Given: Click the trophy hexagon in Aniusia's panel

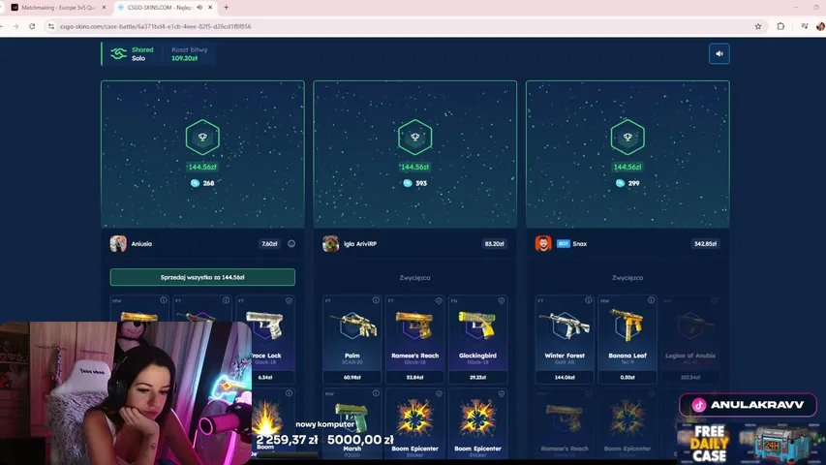Looking at the screenshot, I should point(202,137).
